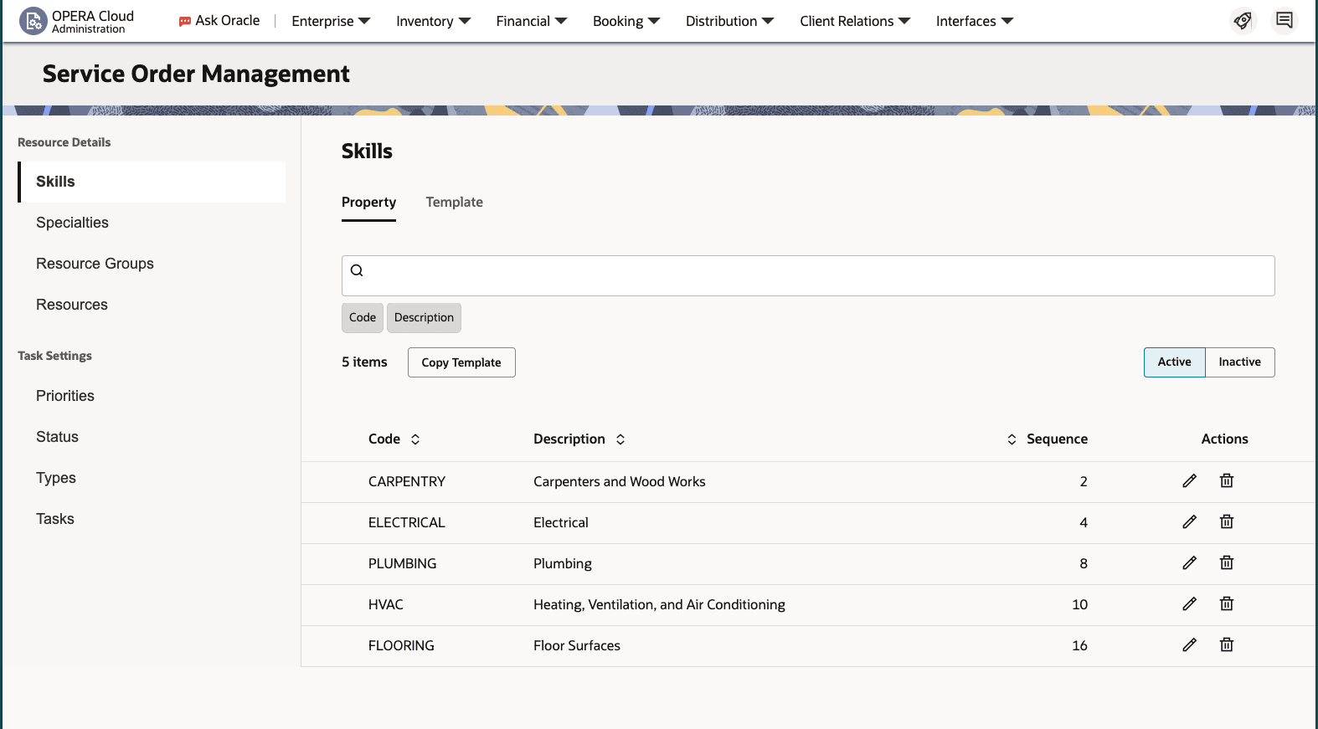1318x729 pixels.
Task: Delete the PLUMBING skill with trash icon
Action: pyautogui.click(x=1227, y=562)
